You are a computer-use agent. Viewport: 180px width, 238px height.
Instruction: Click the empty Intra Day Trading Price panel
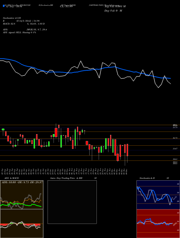tap(72, 202)
